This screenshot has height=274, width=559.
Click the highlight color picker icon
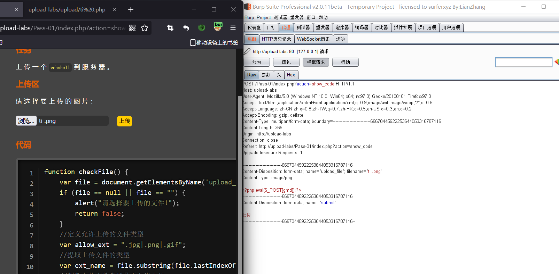pyautogui.click(x=557, y=62)
